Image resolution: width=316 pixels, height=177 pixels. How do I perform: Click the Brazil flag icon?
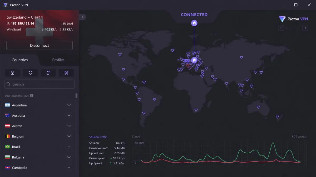coord(8,147)
